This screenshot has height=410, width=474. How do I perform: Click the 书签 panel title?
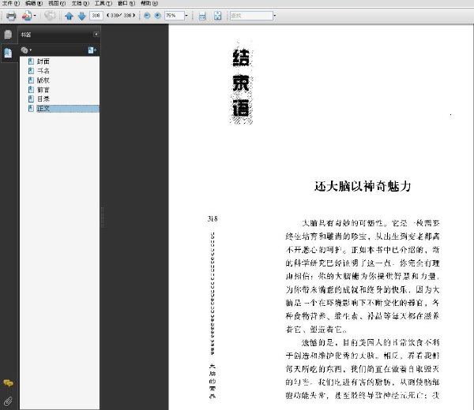pyautogui.click(x=26, y=35)
